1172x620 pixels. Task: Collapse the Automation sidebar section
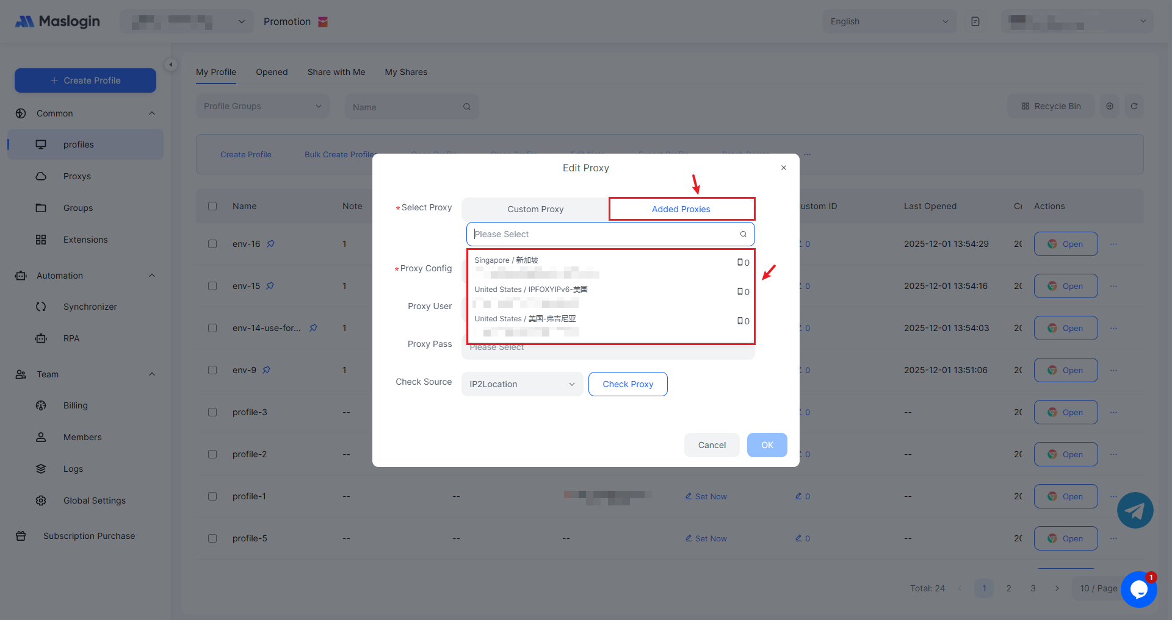(x=152, y=276)
